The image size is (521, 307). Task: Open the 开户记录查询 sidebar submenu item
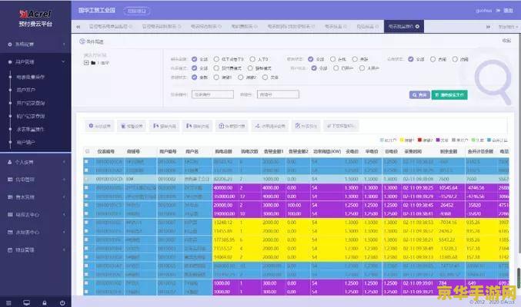pyautogui.click(x=31, y=103)
